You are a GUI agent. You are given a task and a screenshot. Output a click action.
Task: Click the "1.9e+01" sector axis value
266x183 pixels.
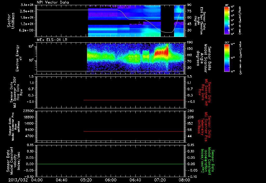pos(27,18)
